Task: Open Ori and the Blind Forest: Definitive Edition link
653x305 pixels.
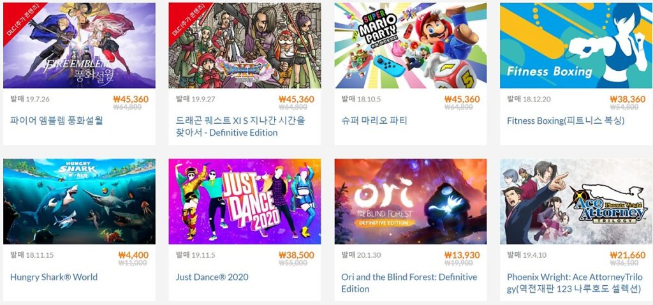Action: [x=409, y=283]
